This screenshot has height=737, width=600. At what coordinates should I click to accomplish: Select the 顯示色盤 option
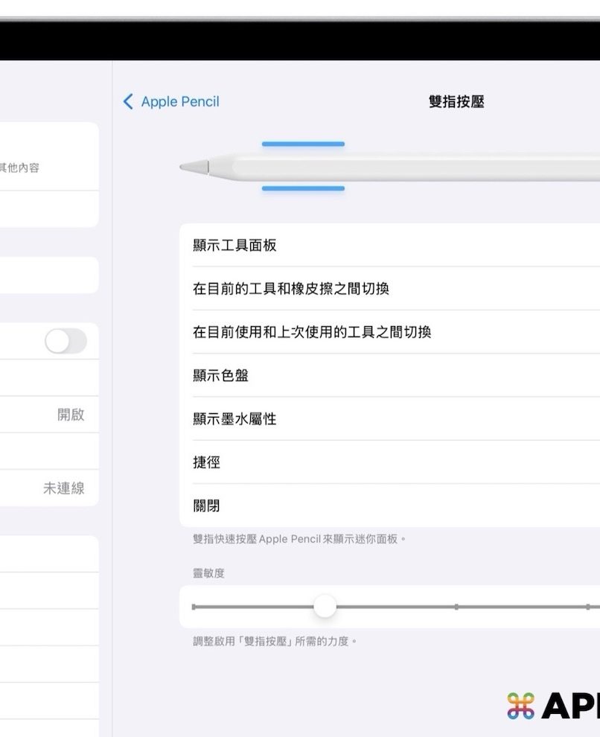[220, 376]
